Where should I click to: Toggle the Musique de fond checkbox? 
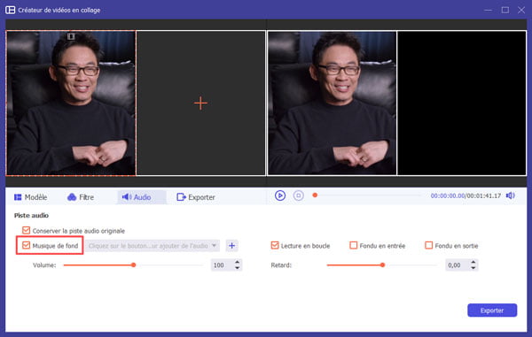click(26, 245)
